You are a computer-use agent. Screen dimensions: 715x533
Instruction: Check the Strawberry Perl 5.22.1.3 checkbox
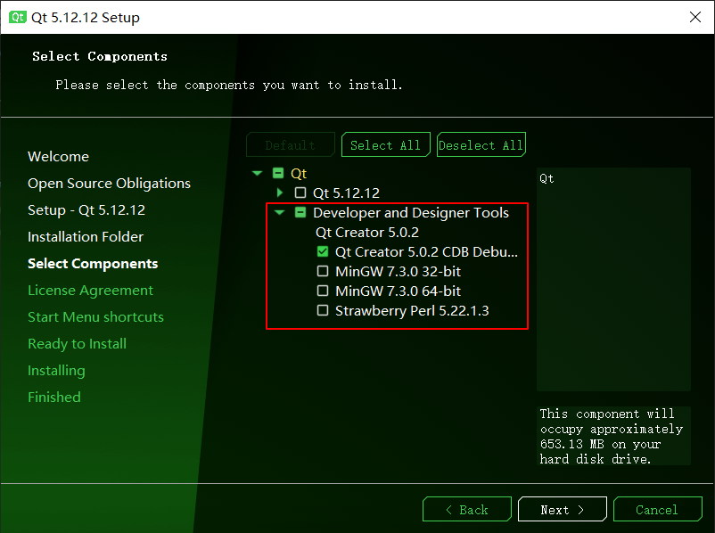(x=323, y=310)
